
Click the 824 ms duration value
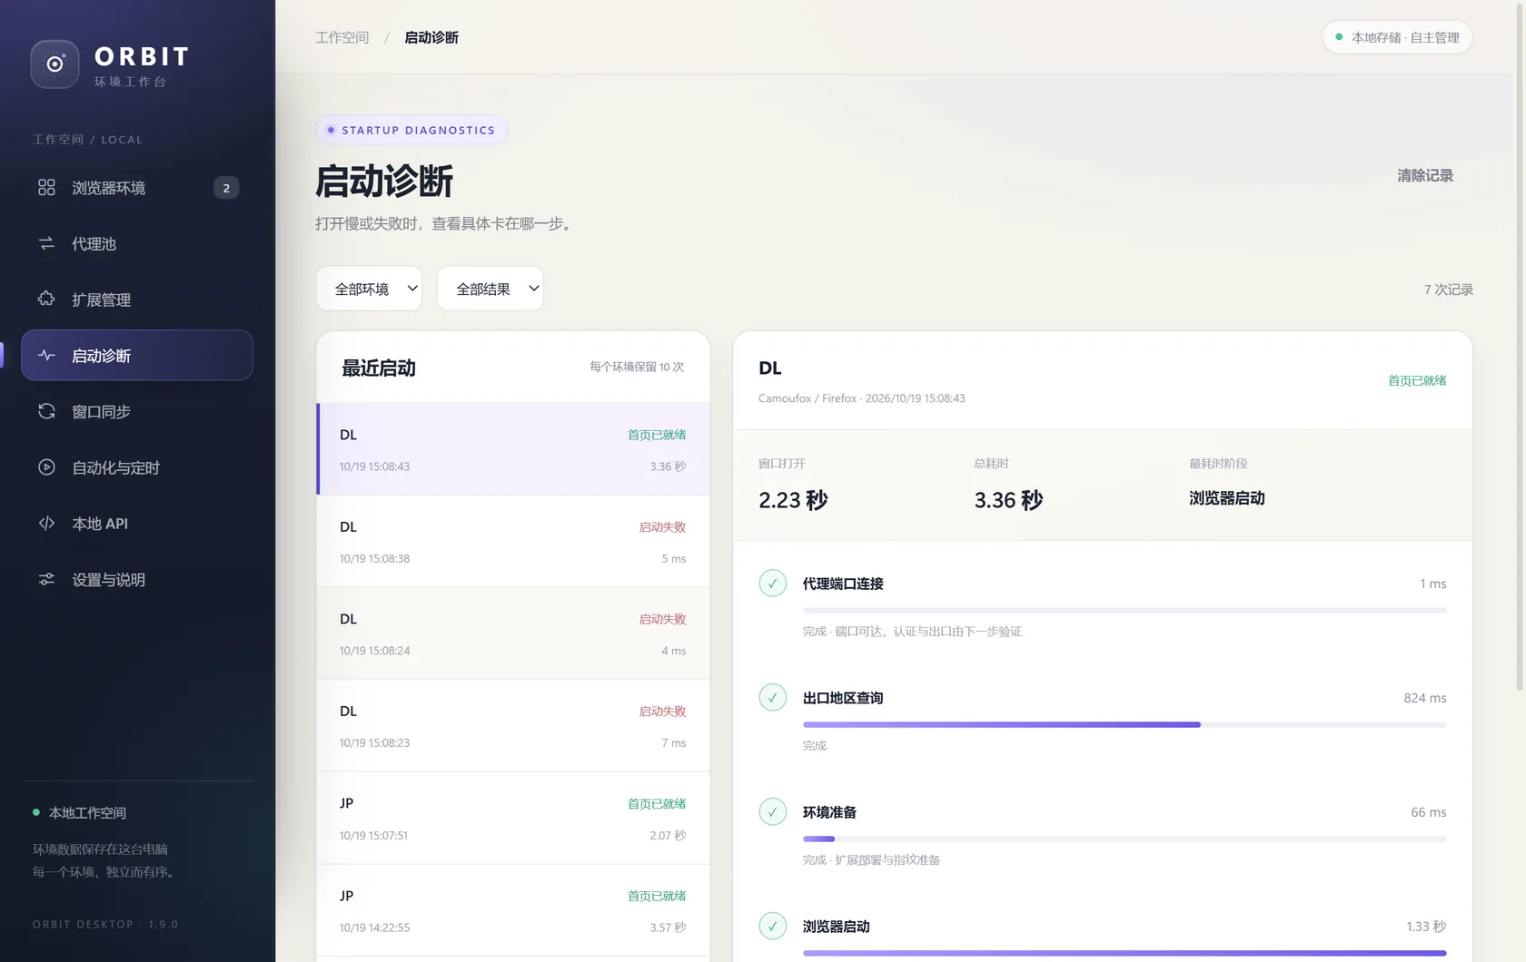pyautogui.click(x=1425, y=698)
